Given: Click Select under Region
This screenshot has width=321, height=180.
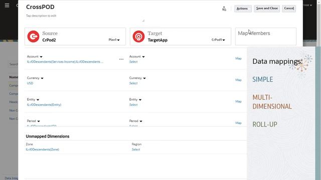Looking at the screenshot, I should (136, 149).
